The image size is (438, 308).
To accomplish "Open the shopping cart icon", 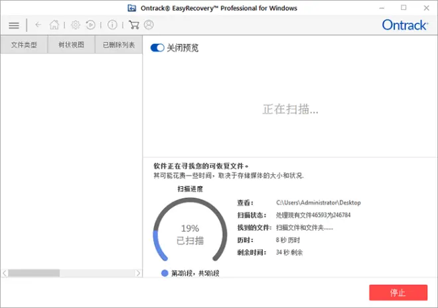I will pos(134,25).
